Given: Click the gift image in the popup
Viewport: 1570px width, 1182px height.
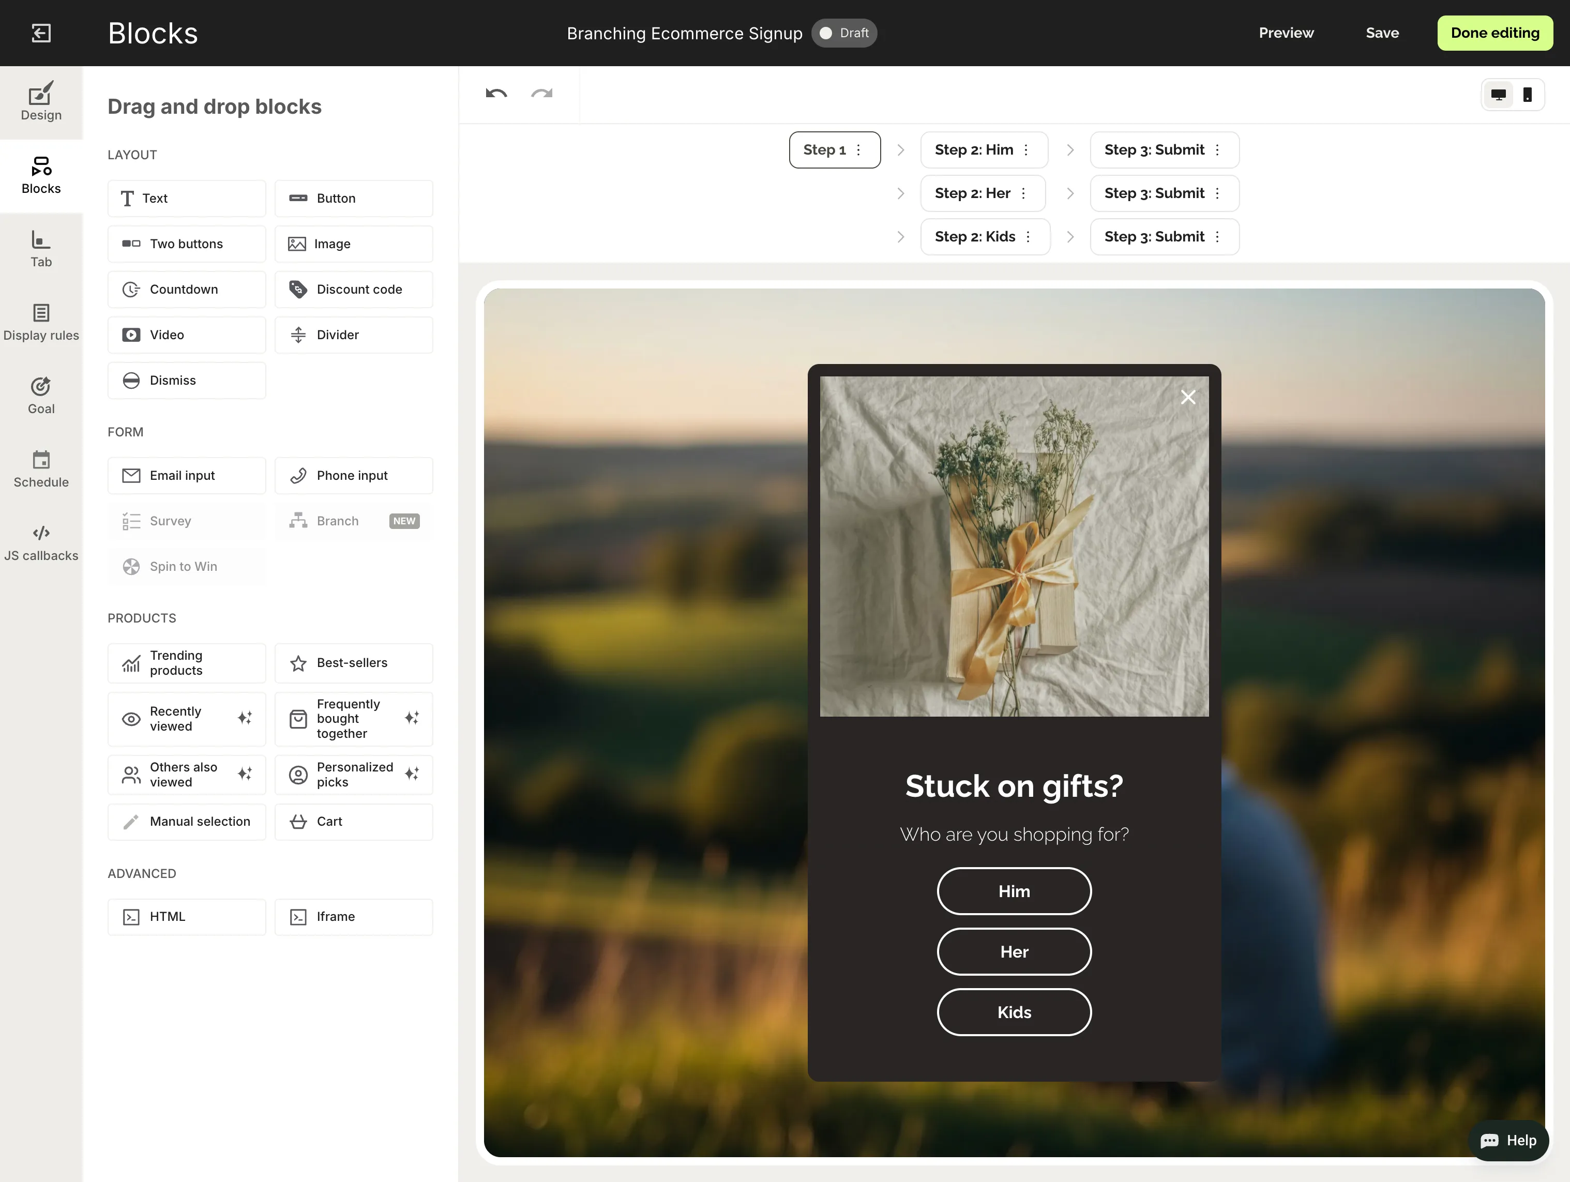Looking at the screenshot, I should tap(1014, 547).
